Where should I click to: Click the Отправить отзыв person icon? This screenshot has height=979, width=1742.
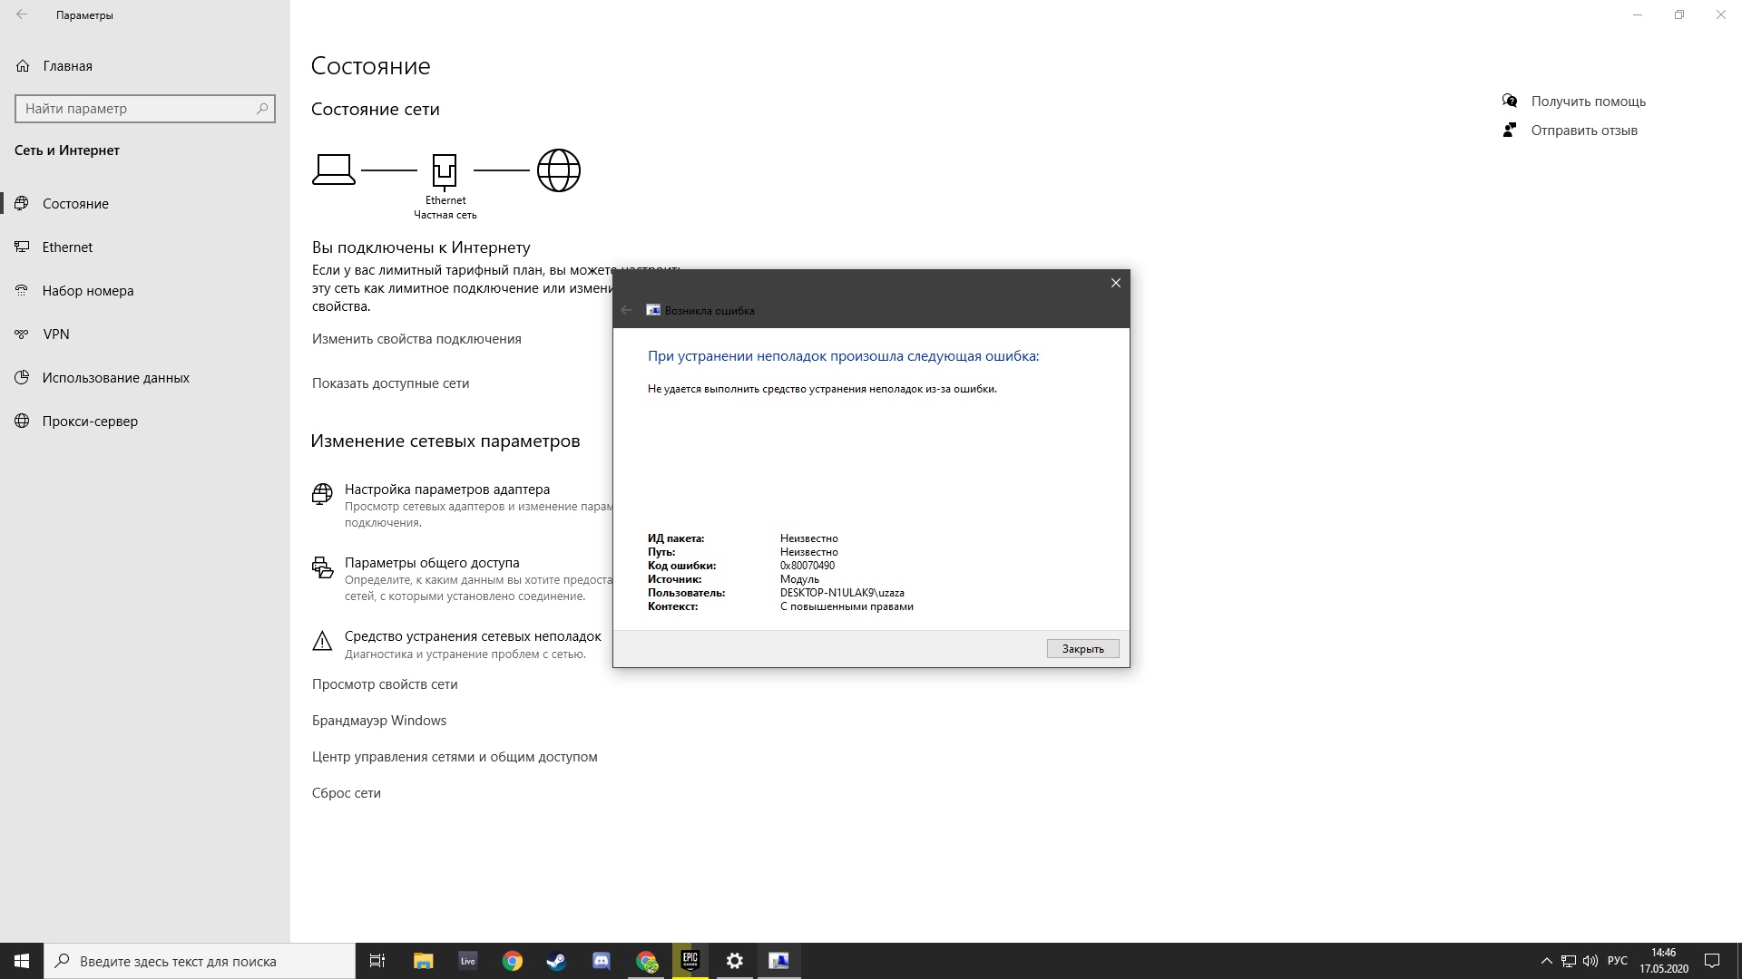coord(1510,130)
